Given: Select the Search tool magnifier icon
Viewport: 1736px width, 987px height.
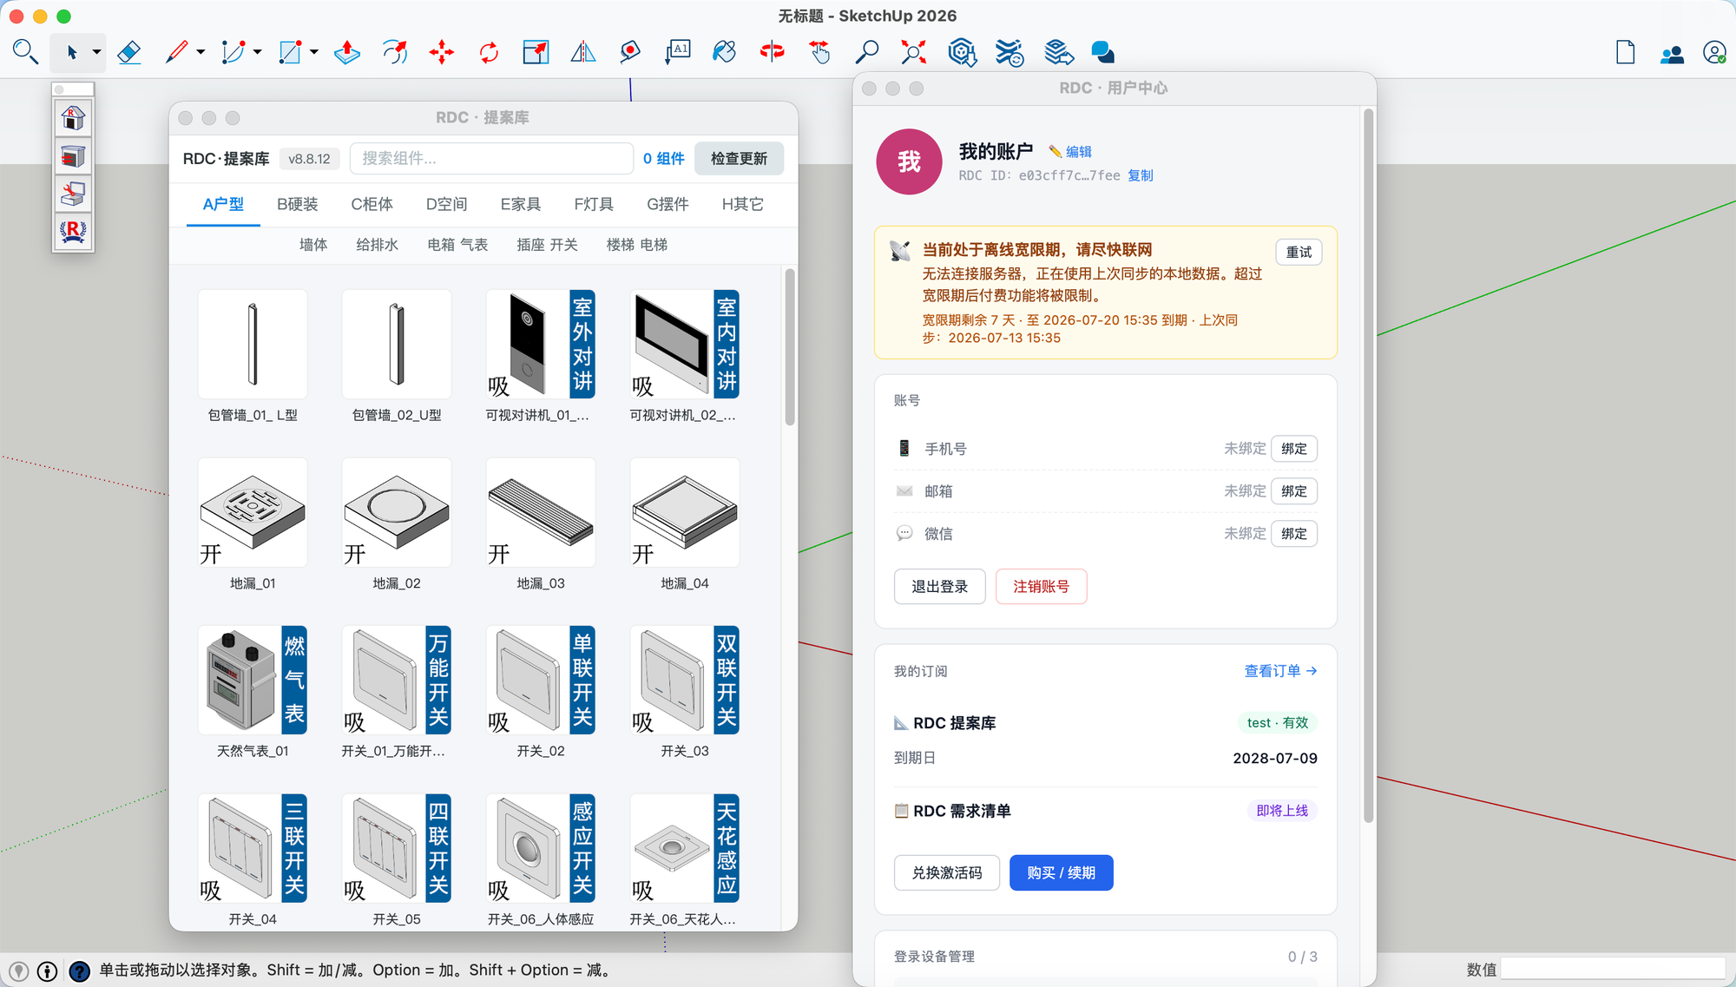Looking at the screenshot, I should [25, 52].
